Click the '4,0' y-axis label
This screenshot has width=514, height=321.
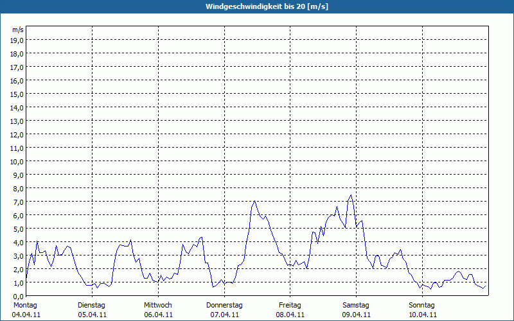[x=19, y=243]
